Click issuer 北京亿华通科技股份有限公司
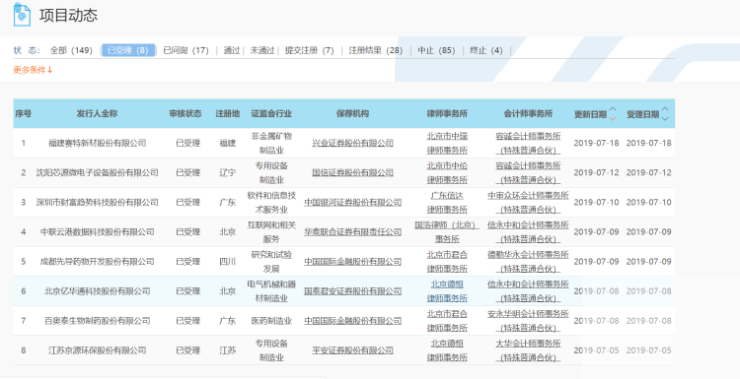This screenshot has height=379, width=740. tap(98, 291)
